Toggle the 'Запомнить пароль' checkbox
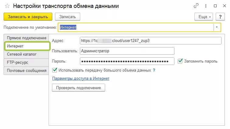 pos(180,61)
